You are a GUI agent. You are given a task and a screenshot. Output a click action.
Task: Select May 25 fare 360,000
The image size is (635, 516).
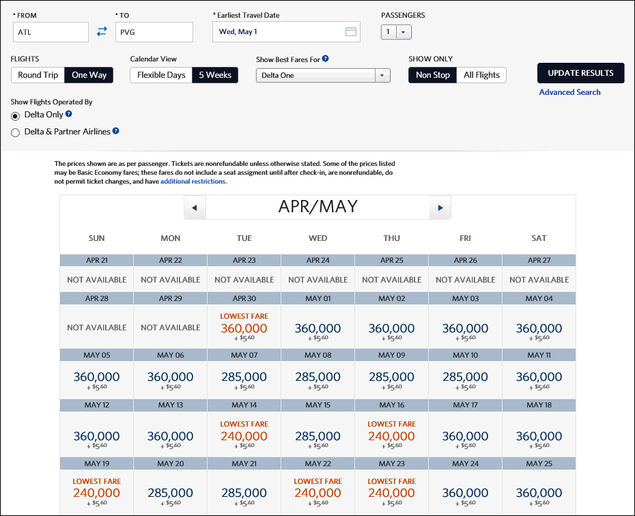[539, 492]
